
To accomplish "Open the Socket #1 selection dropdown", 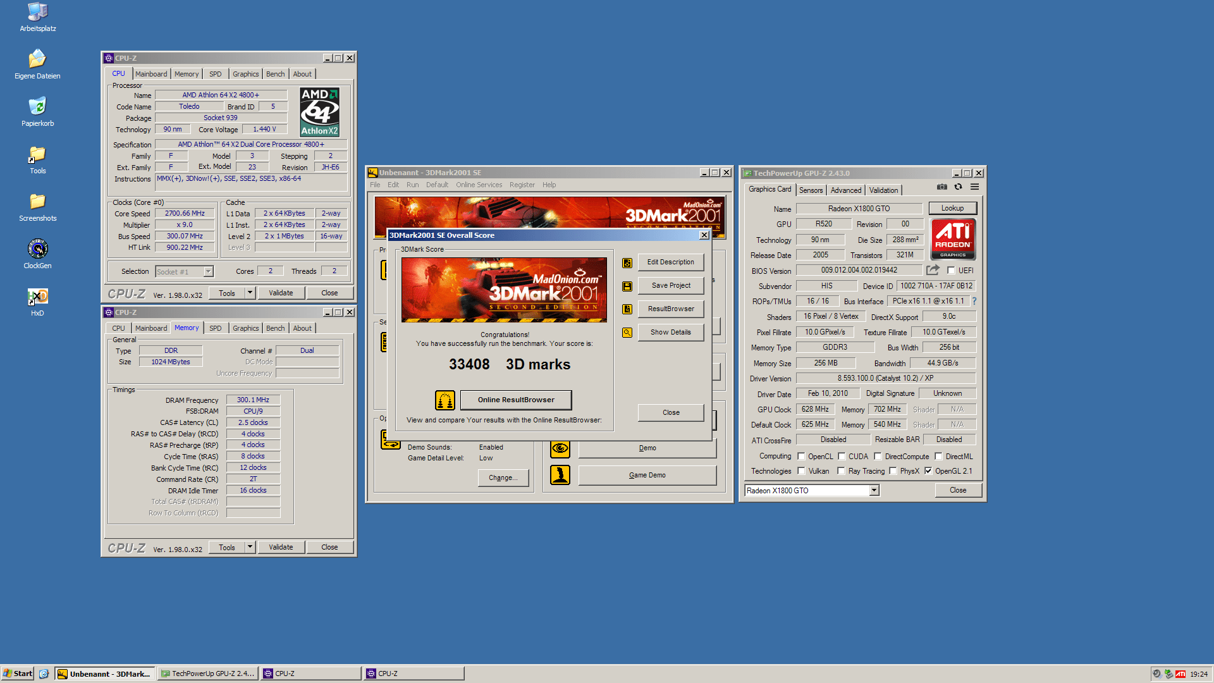I will pyautogui.click(x=208, y=272).
